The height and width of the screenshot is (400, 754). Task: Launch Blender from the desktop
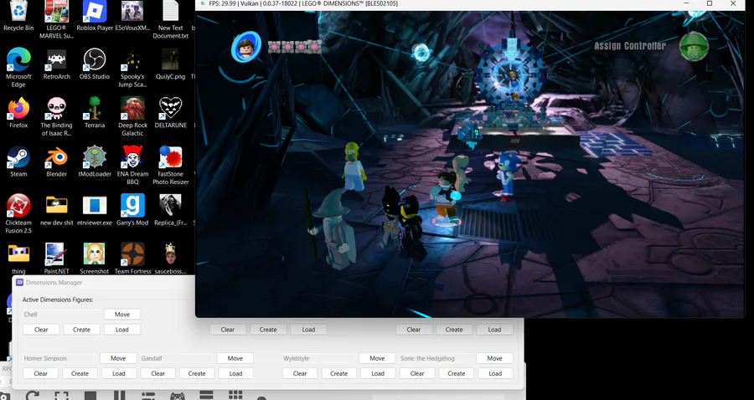(56, 162)
